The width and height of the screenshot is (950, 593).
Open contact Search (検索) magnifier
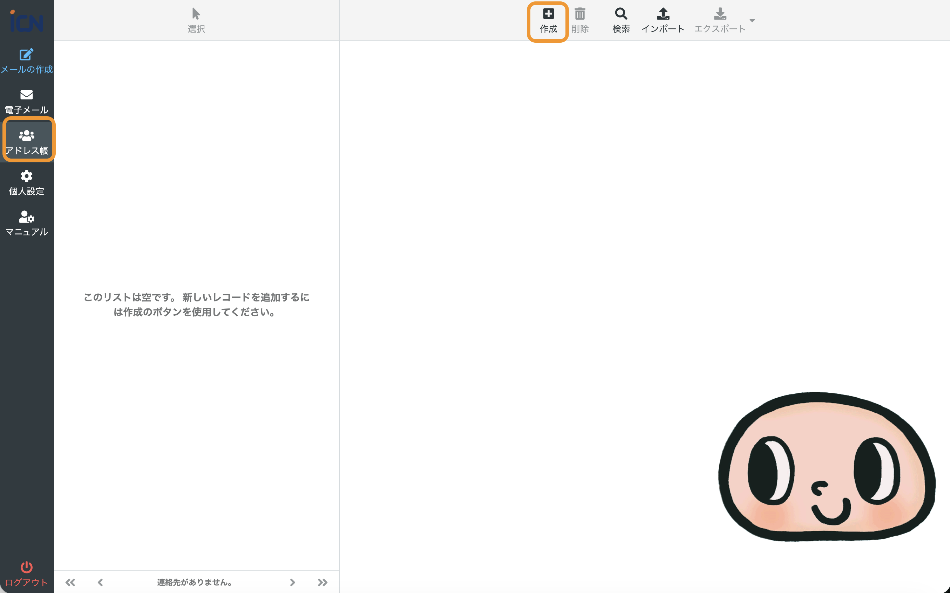pos(620,14)
